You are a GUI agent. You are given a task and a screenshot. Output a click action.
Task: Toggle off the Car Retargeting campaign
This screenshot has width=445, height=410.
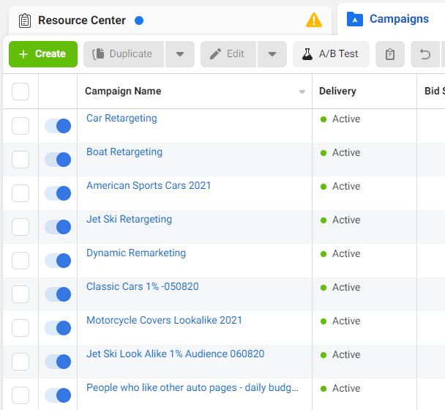[x=58, y=126]
